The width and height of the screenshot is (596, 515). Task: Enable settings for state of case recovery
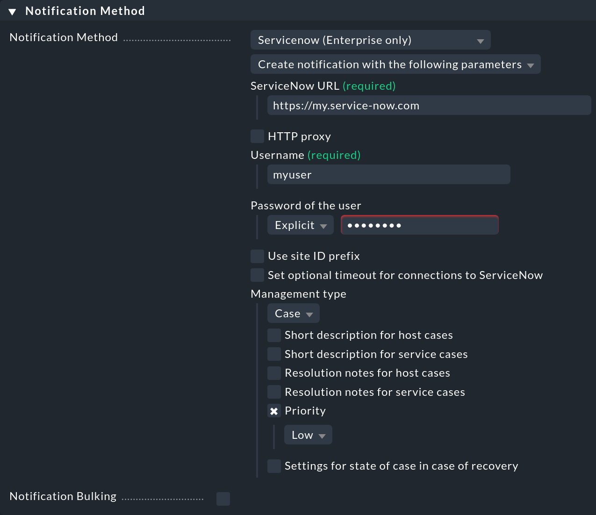tap(274, 466)
